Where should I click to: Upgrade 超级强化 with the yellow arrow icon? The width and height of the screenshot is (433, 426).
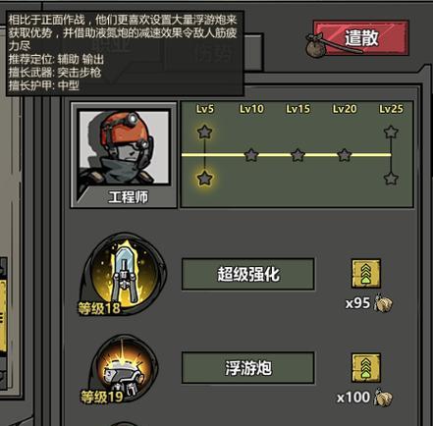pyautogui.click(x=366, y=274)
